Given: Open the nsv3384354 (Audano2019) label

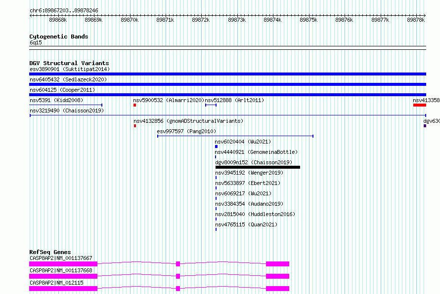Looking at the screenshot, I should pos(249,204).
